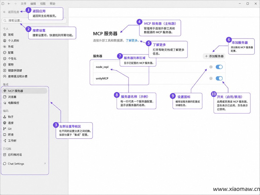This screenshot has height=195, width=260.
Task: Click the external arrow beside Chat Settings
Action: [45, 164]
